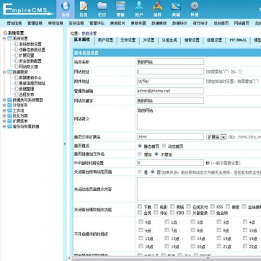This screenshot has width=261, height=261.
Task: Click the page icon beside 更新信息页地址
Action: pyautogui.click(x=16, y=83)
